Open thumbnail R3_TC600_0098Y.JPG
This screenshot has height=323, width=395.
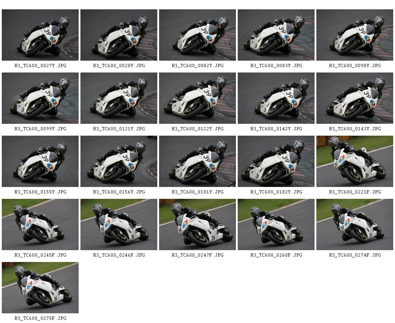pyautogui.click(x=355, y=35)
